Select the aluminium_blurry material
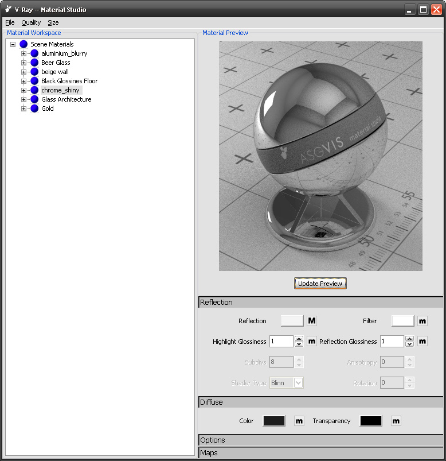446x461 pixels. [x=64, y=53]
